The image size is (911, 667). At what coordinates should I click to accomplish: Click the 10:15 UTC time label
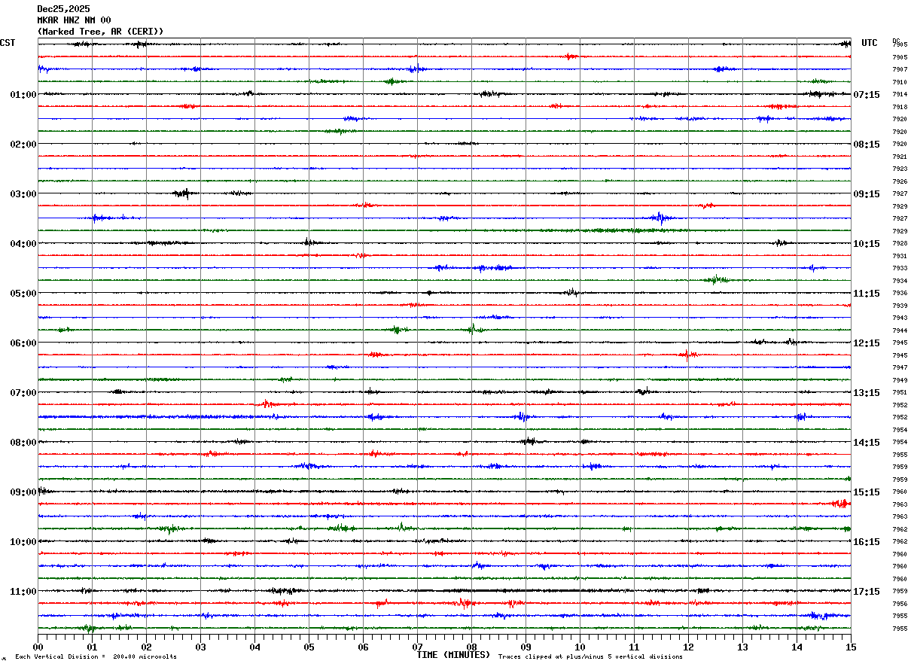tap(866, 244)
